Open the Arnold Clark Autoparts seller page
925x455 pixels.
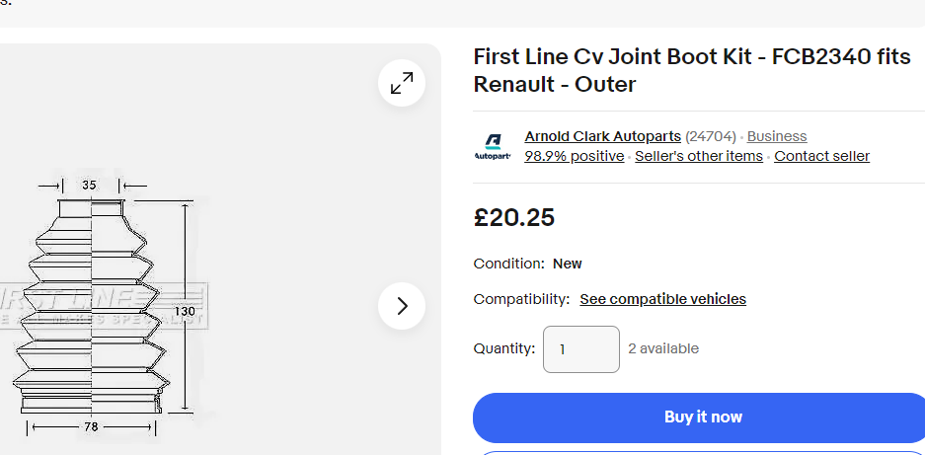click(602, 136)
